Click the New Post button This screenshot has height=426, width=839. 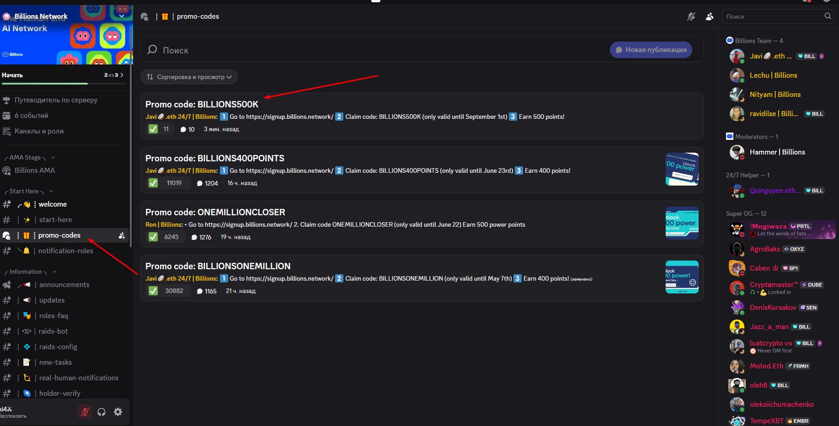point(651,50)
